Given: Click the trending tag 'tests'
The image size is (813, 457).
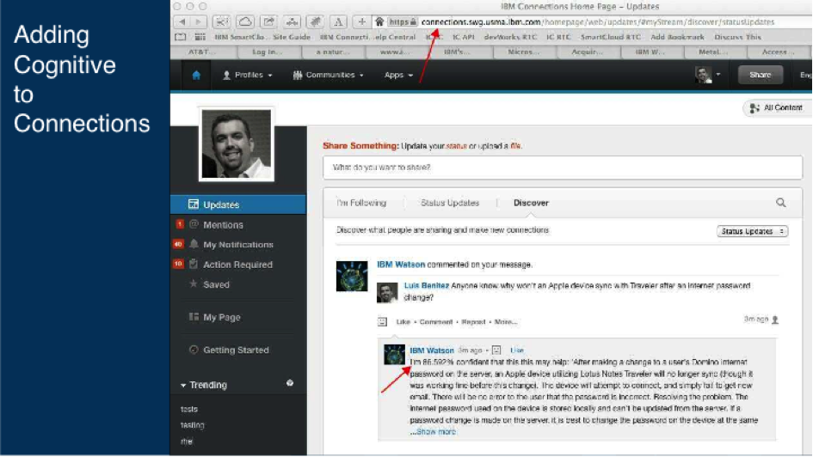Looking at the screenshot, I should tap(188, 409).
